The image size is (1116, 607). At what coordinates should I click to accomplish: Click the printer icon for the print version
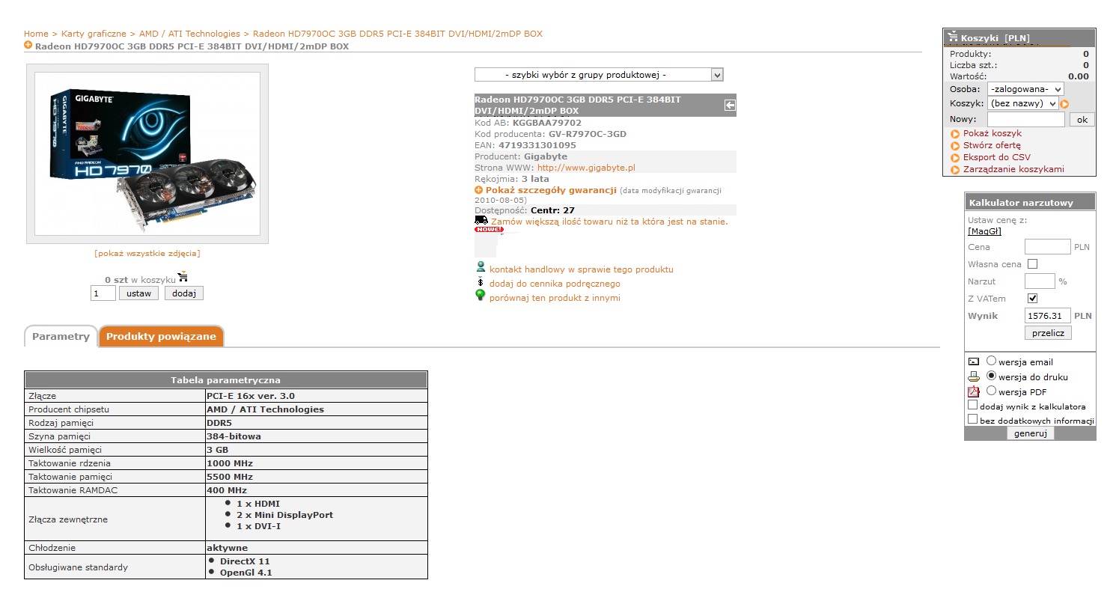[974, 377]
